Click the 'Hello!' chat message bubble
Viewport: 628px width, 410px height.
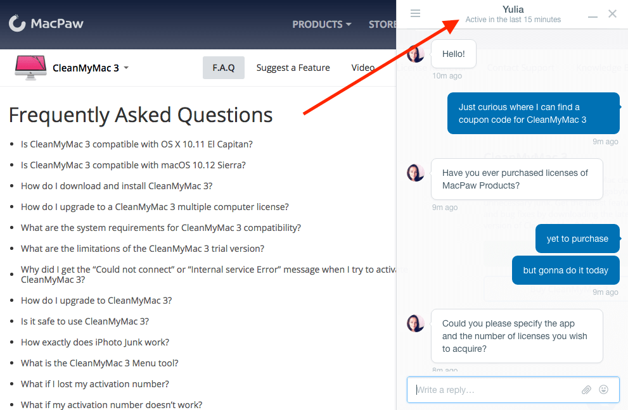[x=453, y=54]
